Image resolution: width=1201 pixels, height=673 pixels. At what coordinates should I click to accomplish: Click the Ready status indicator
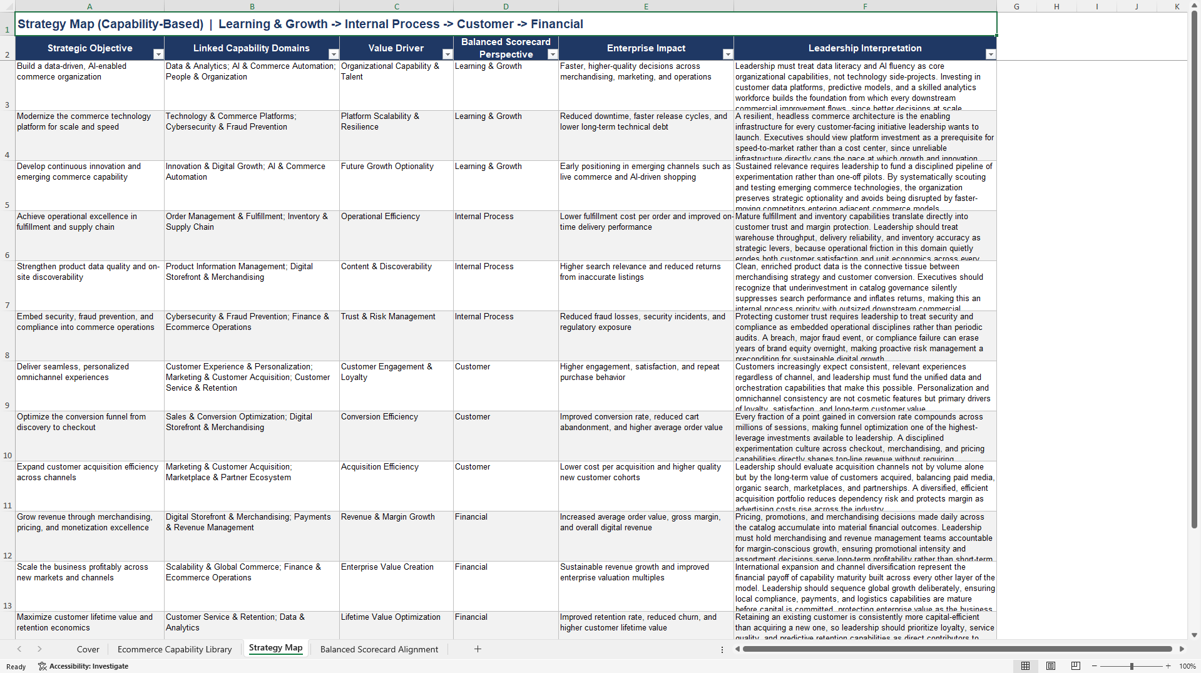point(16,667)
